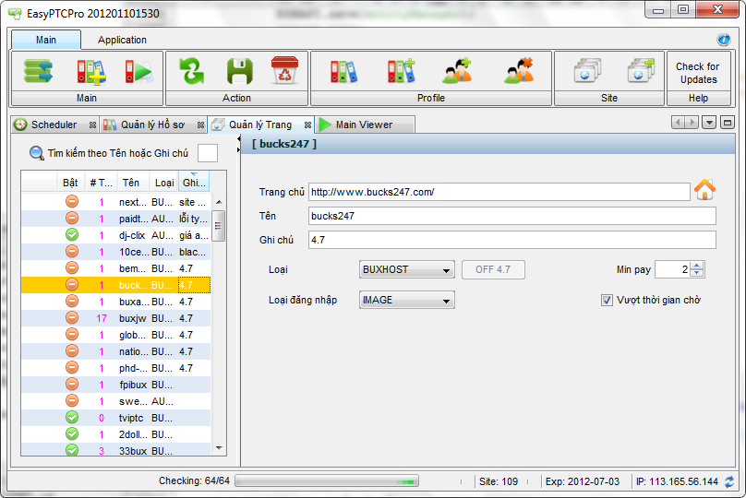Click the search box beside Tìm kiếm
The image size is (746, 498).
[208, 153]
